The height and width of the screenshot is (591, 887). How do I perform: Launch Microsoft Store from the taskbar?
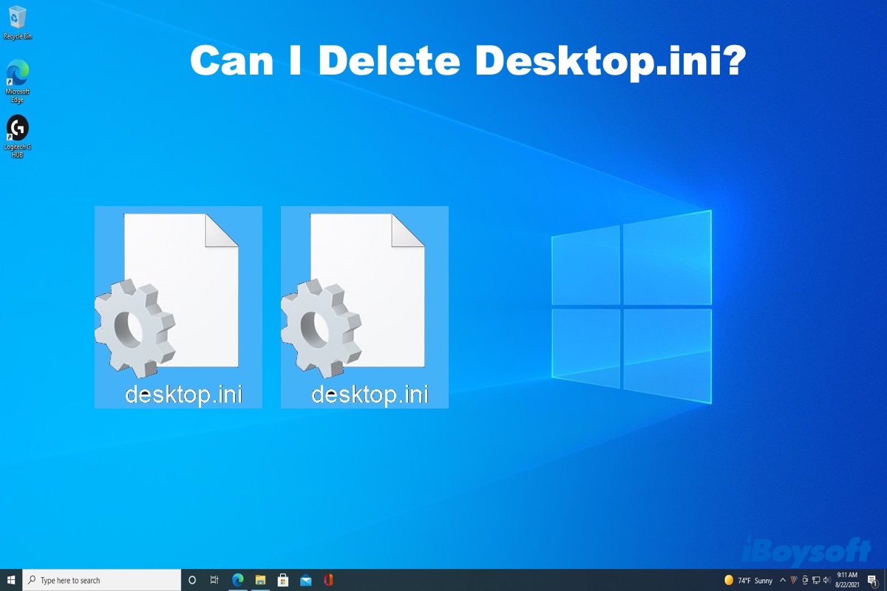(x=283, y=580)
